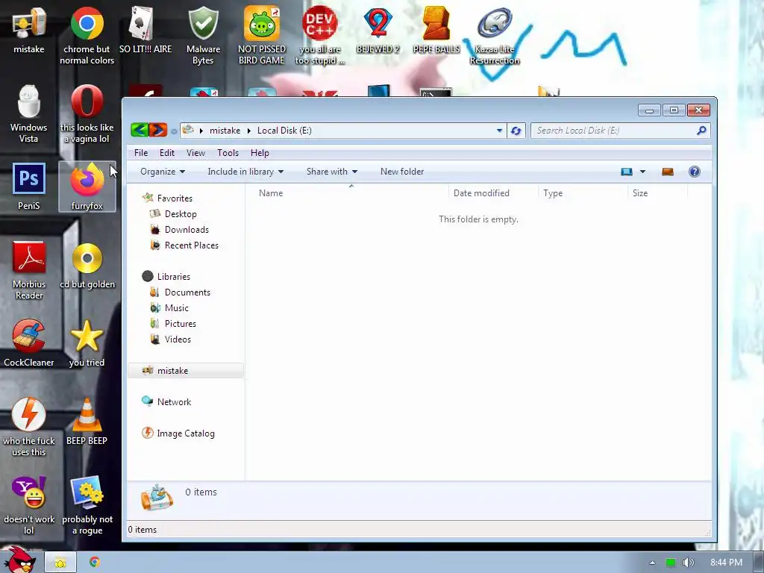
Task: Expand the Share with dropdown
Action: coord(332,172)
